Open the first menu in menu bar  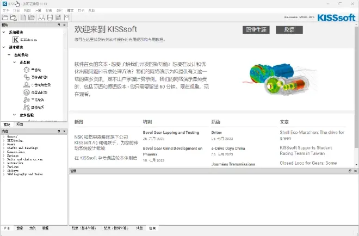click(6, 10)
